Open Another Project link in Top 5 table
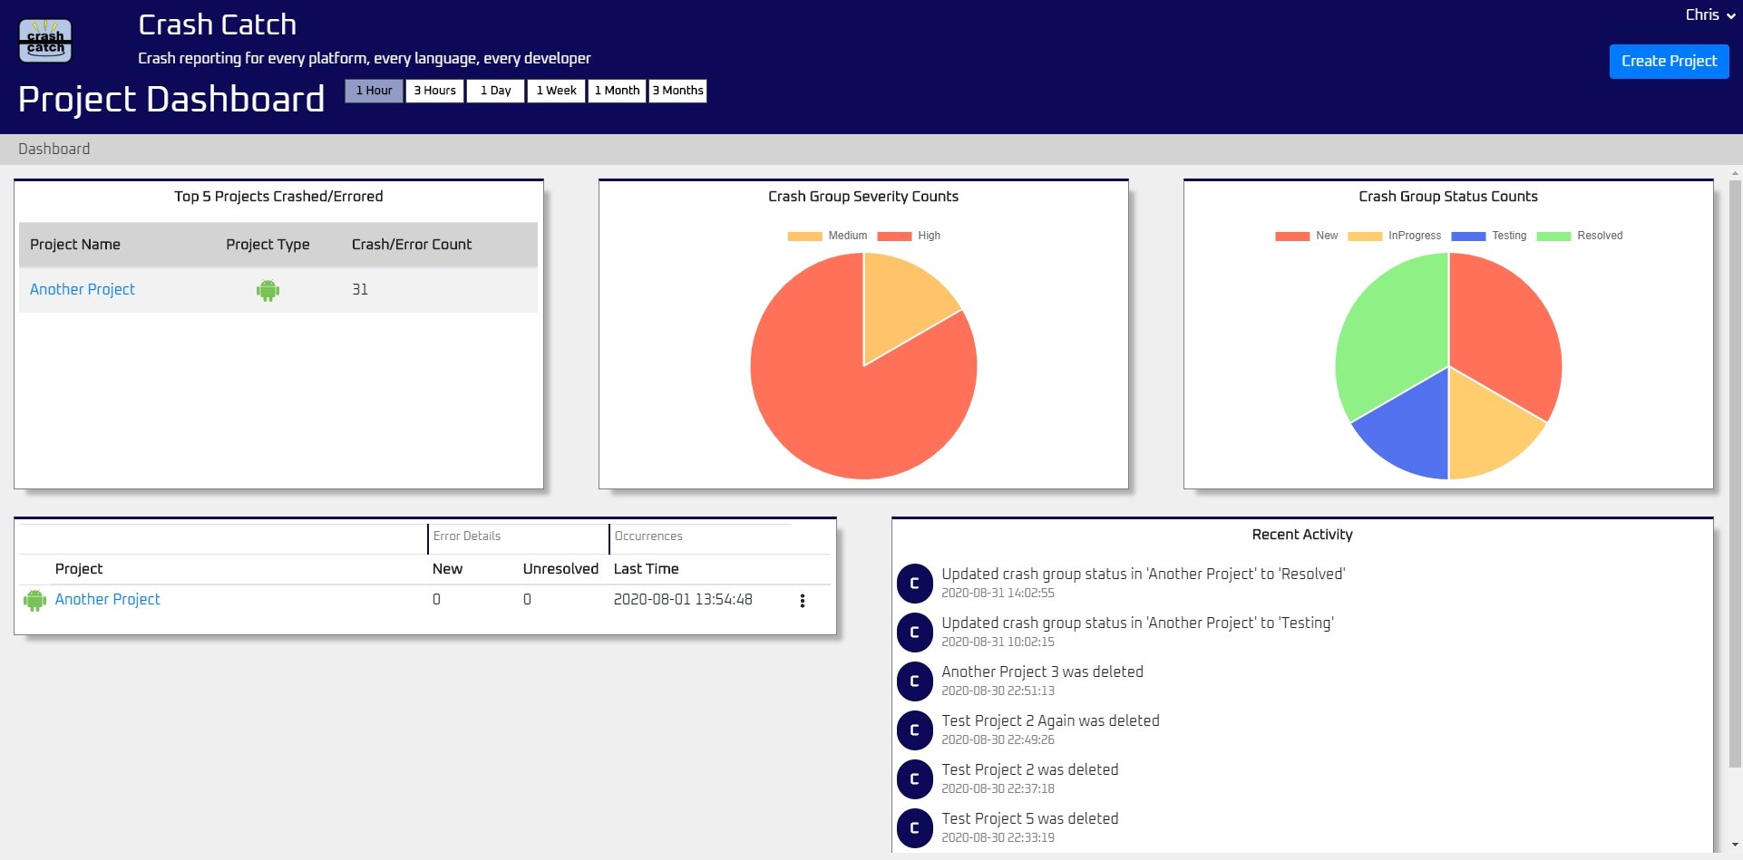The image size is (1743, 860). coord(83,289)
